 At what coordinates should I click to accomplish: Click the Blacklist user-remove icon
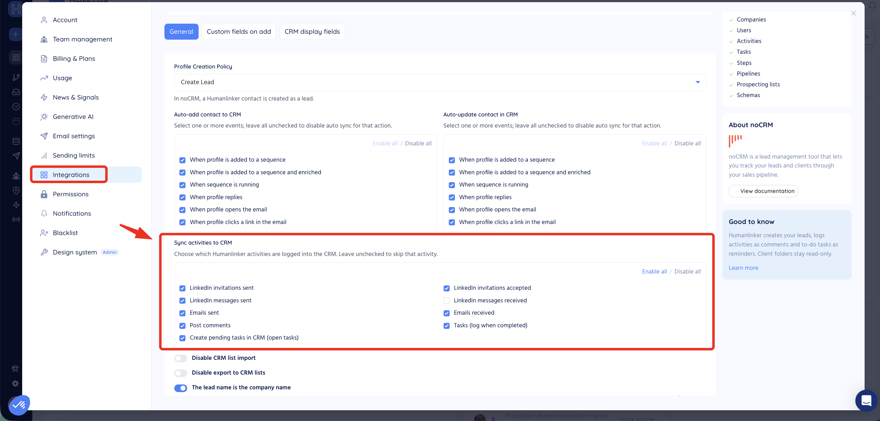click(44, 233)
